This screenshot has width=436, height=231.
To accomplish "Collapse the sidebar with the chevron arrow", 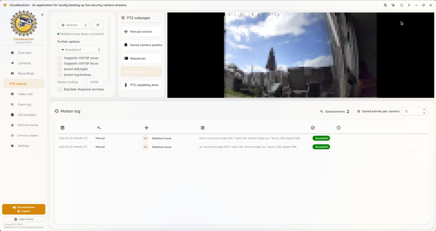I will point(42,15).
